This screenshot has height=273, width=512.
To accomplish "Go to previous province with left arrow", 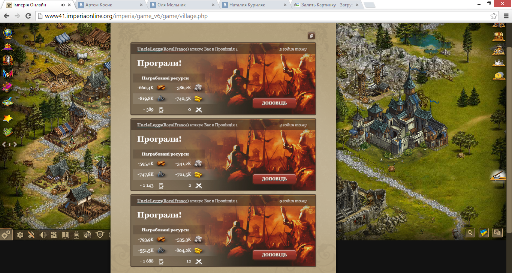I will pos(4,144).
